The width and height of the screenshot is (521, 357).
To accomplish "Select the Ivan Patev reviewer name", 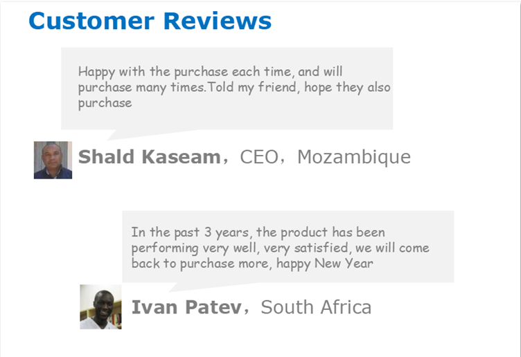I will [186, 307].
